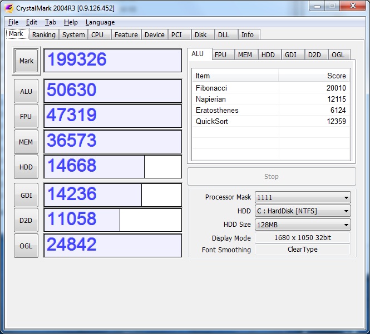Screen dimensions: 370x334
Task: Click the MEM score 36573
Action: tap(113, 142)
